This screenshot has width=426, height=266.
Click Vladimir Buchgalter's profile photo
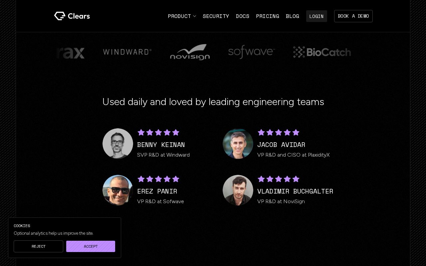tap(238, 190)
